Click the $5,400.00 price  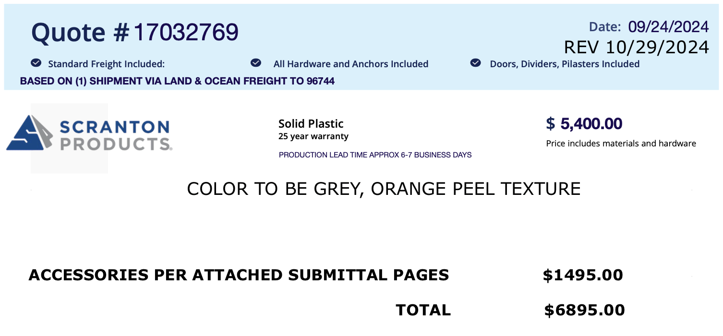tap(584, 124)
